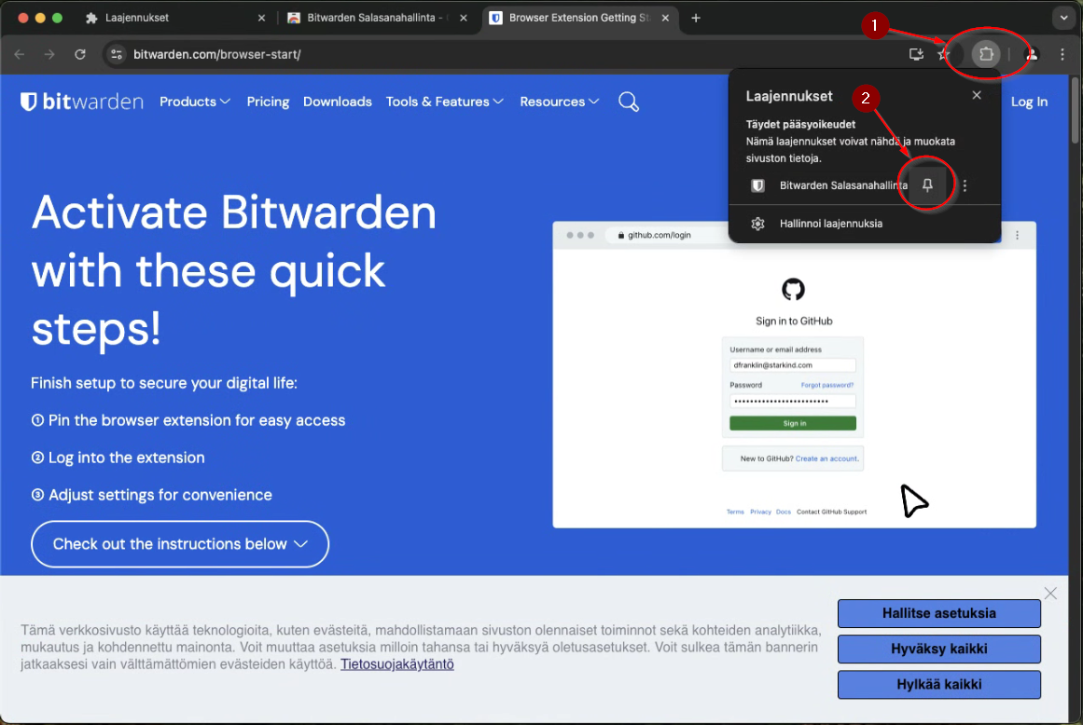Open a new browser tab
Screen dimensions: 1083x725
696,18
